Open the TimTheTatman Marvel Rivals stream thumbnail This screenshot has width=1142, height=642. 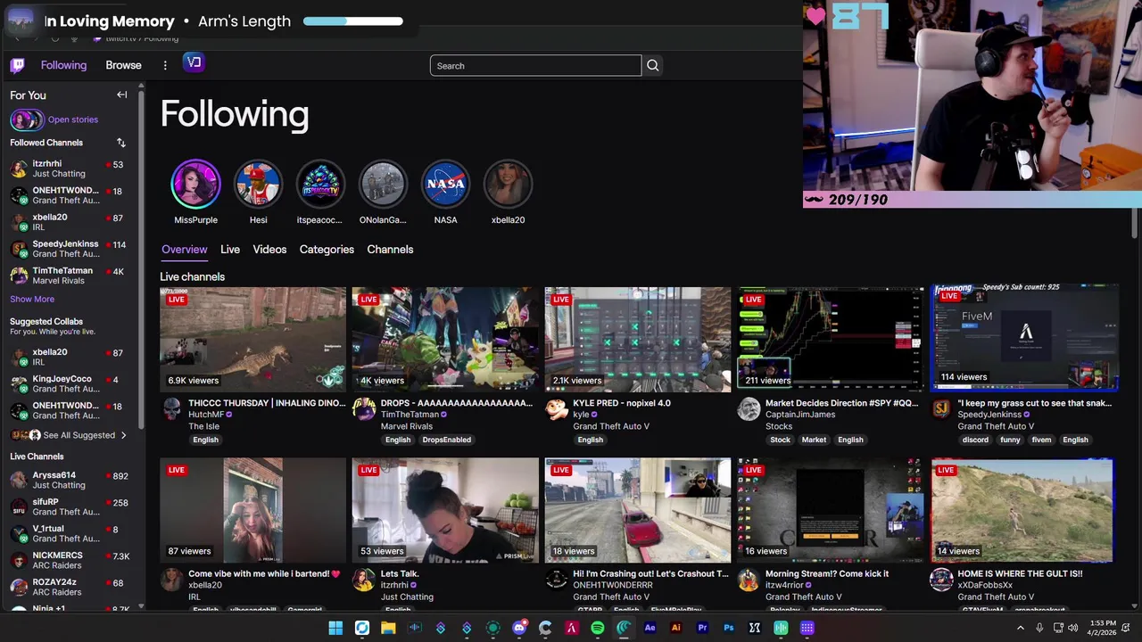point(445,340)
